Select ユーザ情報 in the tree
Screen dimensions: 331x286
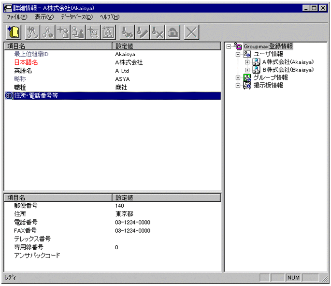[x=268, y=54]
